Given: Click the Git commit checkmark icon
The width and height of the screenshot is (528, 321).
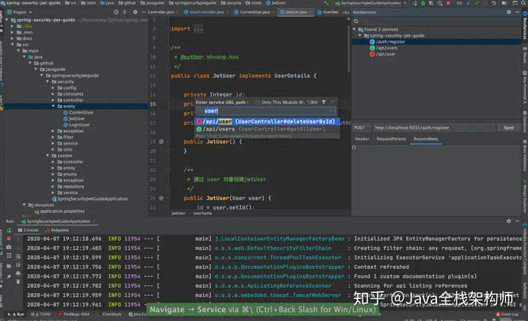Looking at the screenshot, I should point(477,3).
